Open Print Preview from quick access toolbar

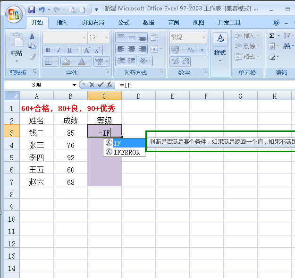tap(72, 10)
